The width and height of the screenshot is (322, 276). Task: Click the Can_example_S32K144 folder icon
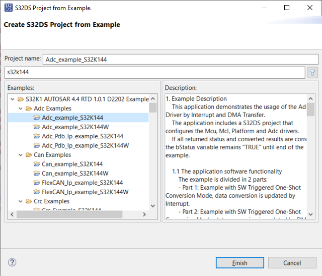[x=37, y=164]
